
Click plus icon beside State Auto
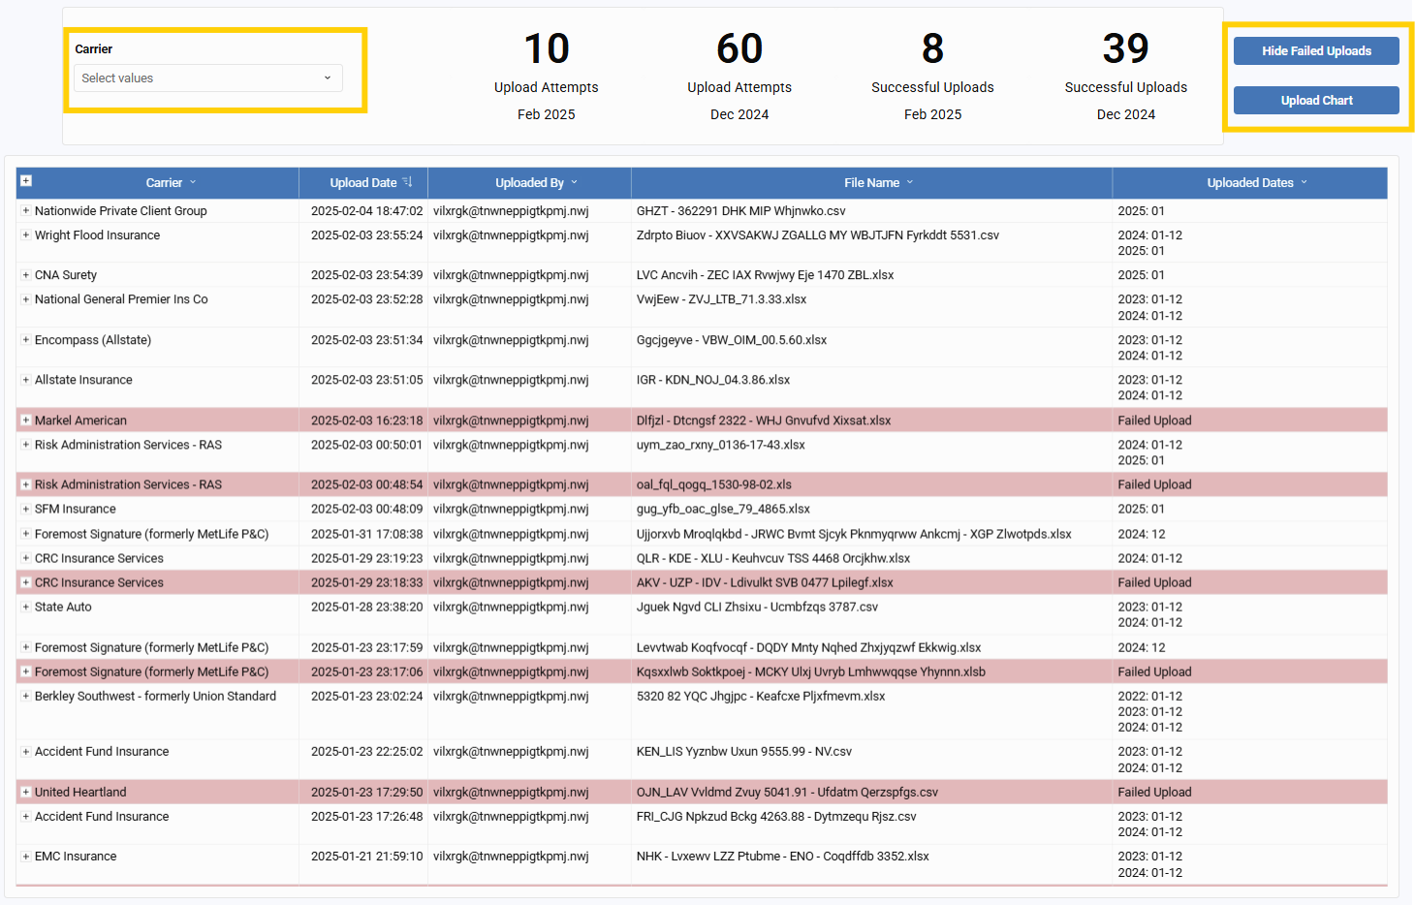click(x=26, y=608)
